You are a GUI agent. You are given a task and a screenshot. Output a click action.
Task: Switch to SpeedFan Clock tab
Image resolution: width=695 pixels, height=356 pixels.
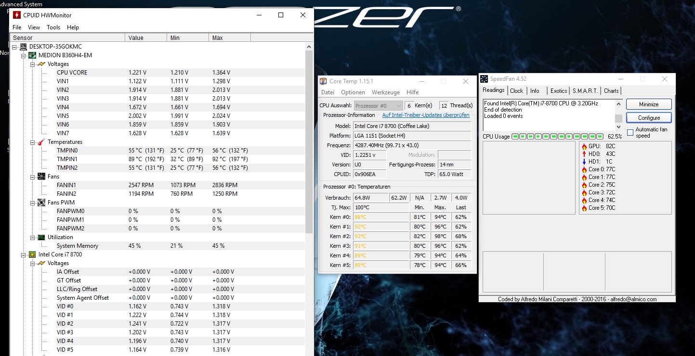point(516,91)
